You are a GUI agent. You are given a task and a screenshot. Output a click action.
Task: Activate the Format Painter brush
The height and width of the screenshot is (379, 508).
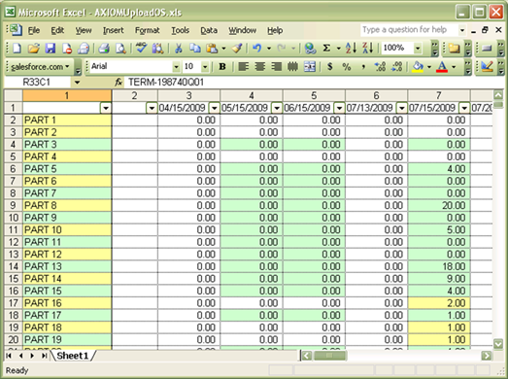click(237, 49)
